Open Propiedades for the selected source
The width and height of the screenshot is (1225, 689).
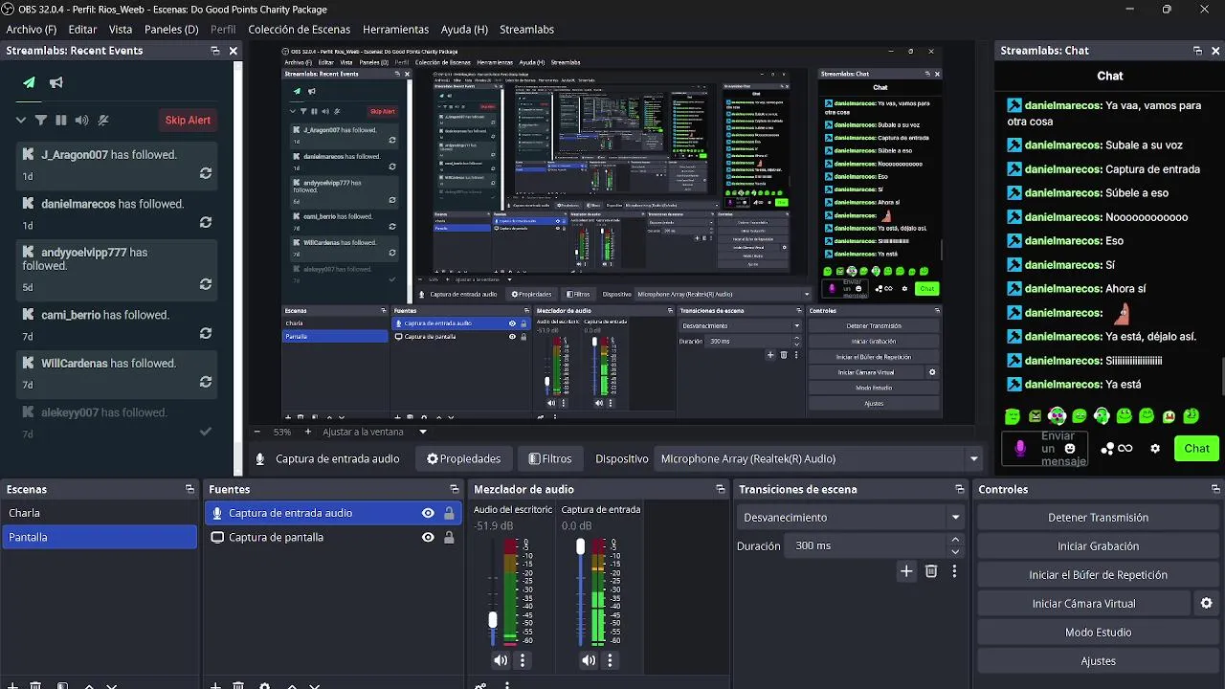click(x=464, y=458)
